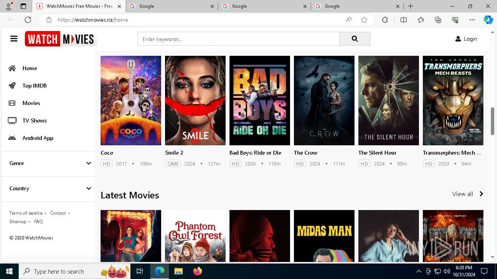Click the WatchMovies logo
The width and height of the screenshot is (497, 279).
[61, 39]
